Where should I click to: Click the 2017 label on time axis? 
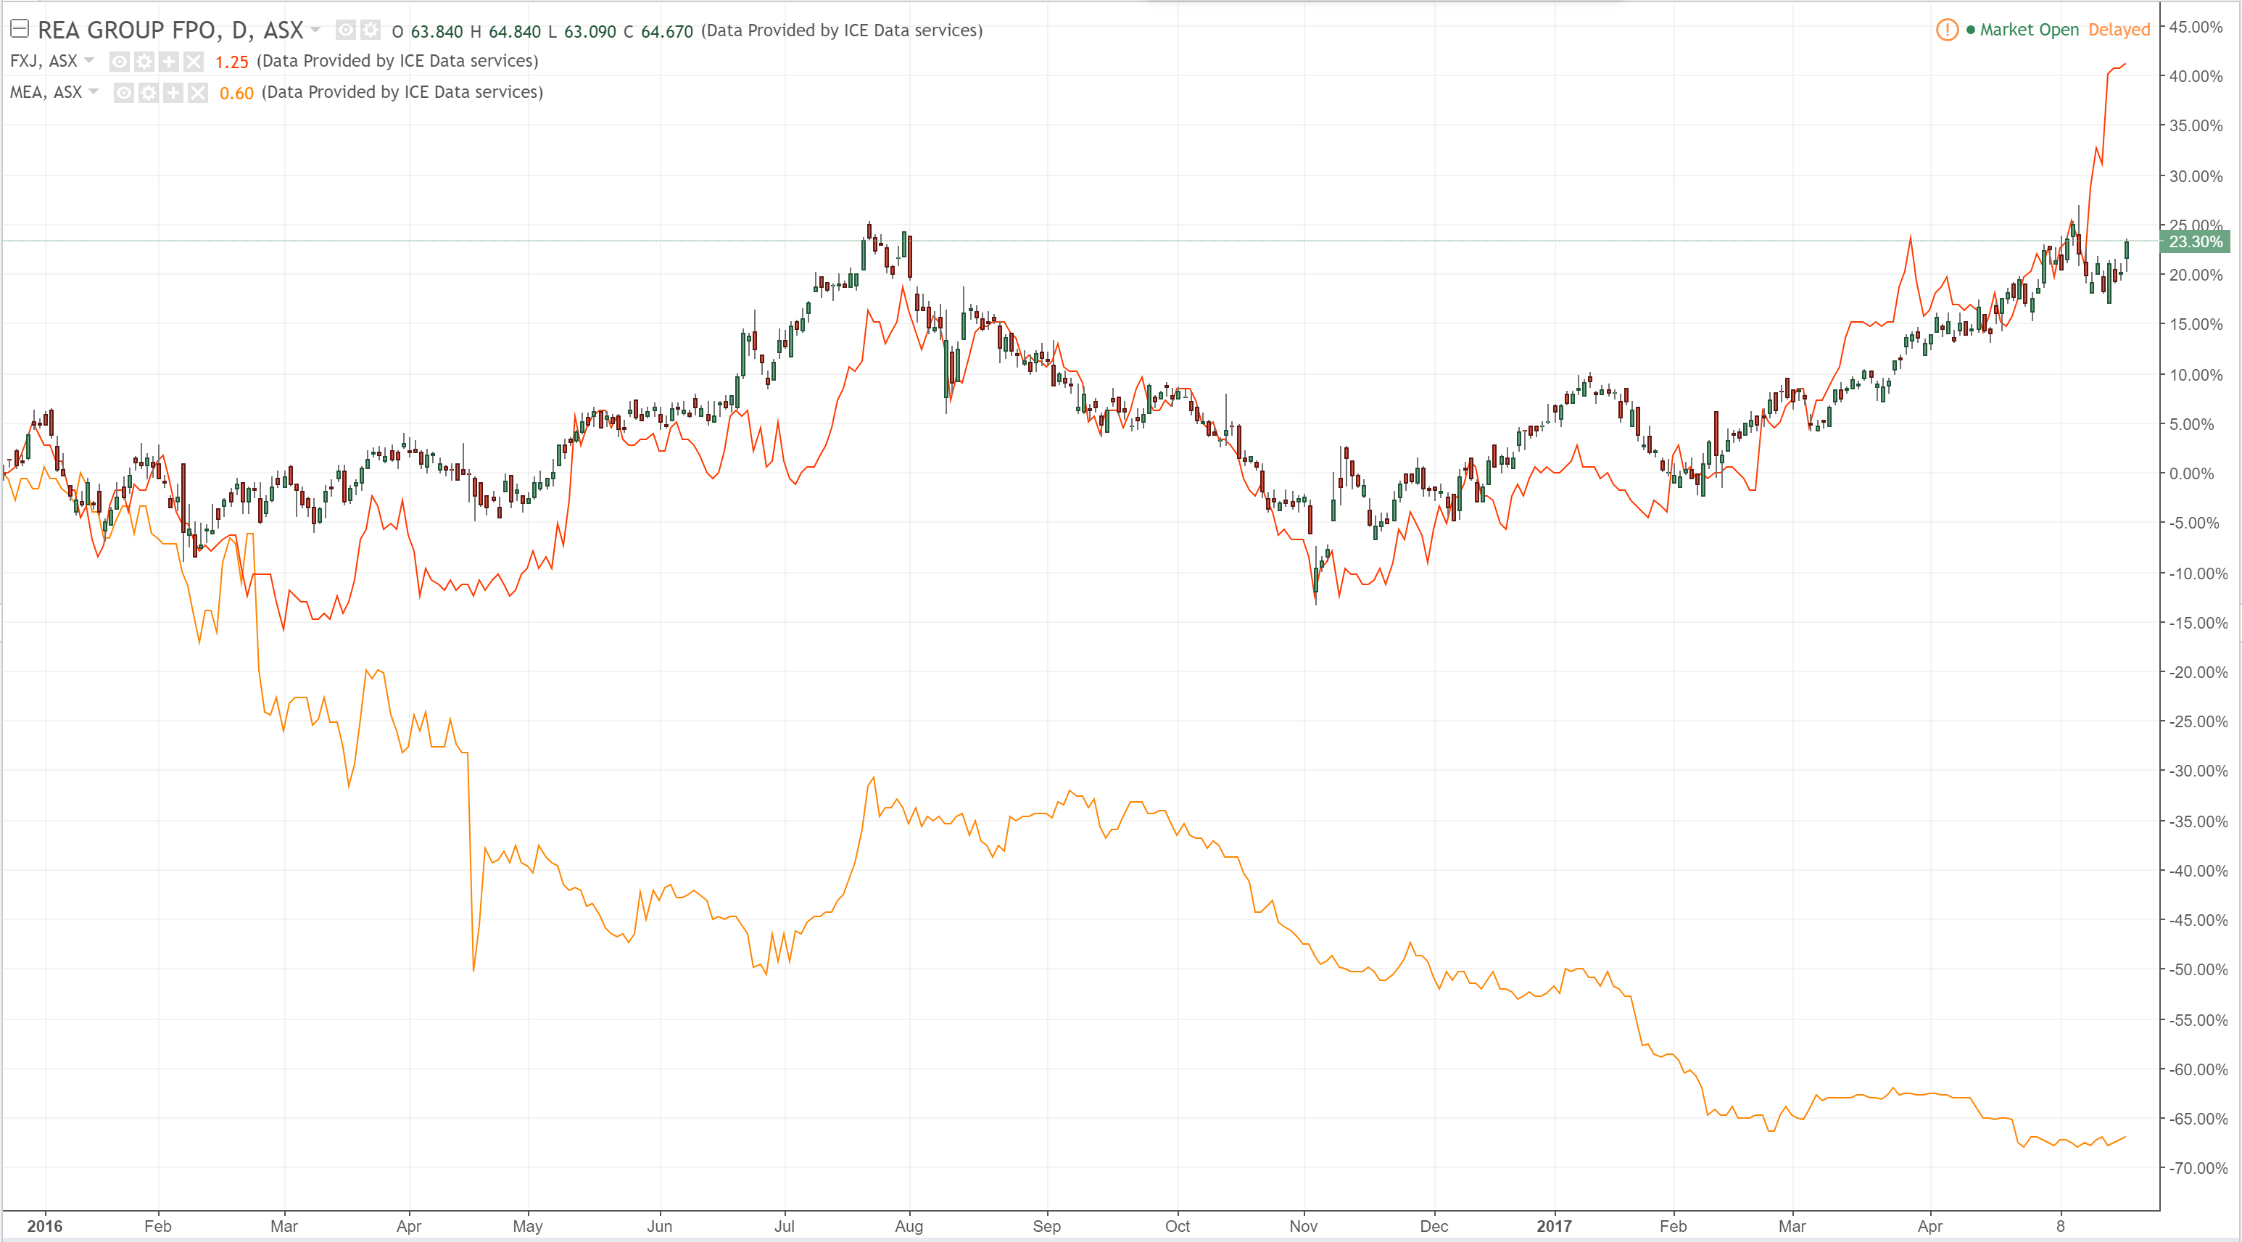1554,1225
